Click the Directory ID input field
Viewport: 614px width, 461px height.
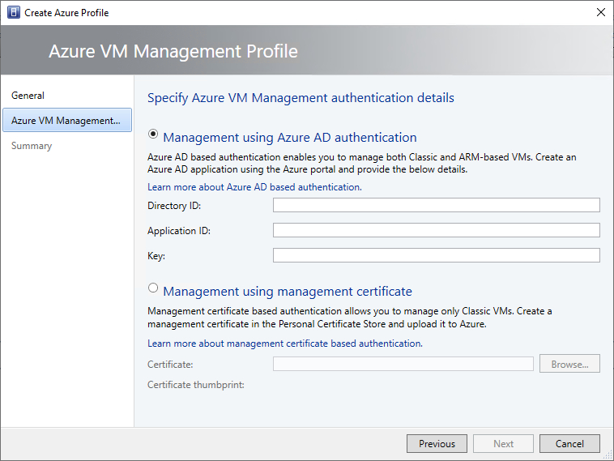pyautogui.click(x=437, y=205)
